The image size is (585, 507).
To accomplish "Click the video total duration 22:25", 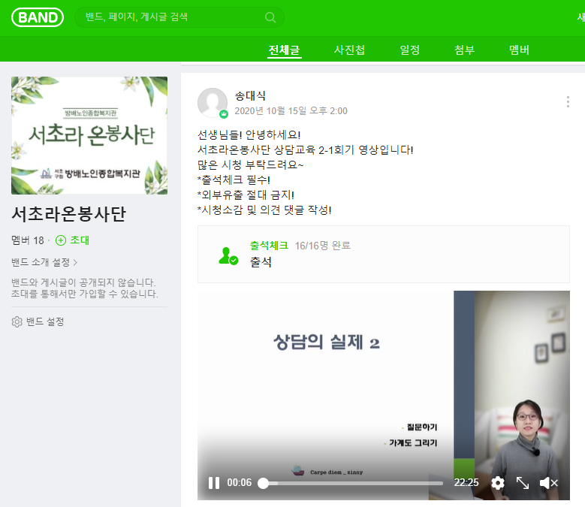I will click(x=466, y=483).
